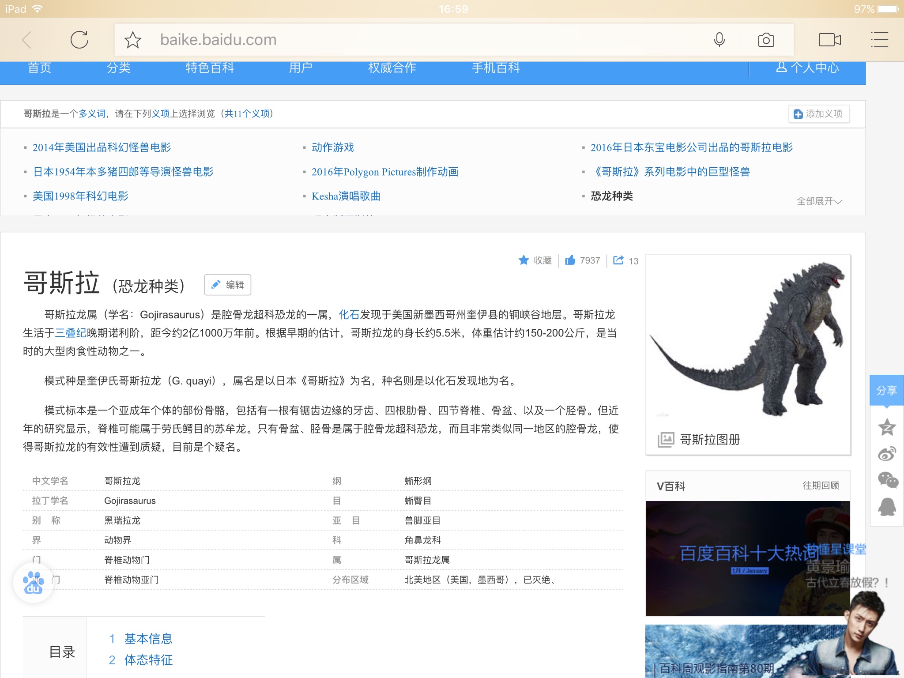Open 往期回顾 in V百科 panel
904x678 pixels.
pos(821,486)
